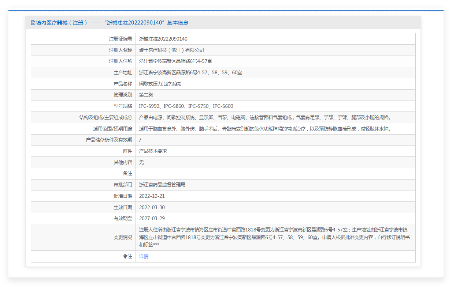Click product name 间歇式压力治疗系统

160,84
